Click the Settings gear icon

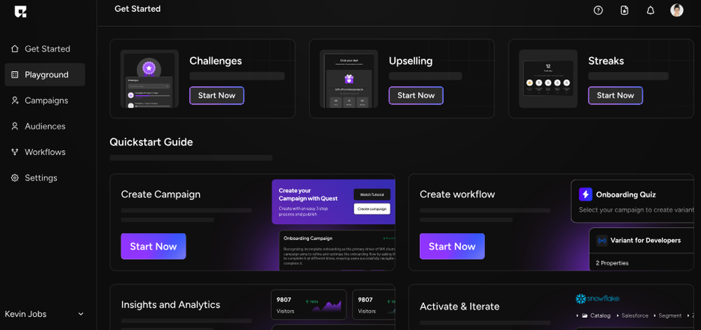pos(15,178)
